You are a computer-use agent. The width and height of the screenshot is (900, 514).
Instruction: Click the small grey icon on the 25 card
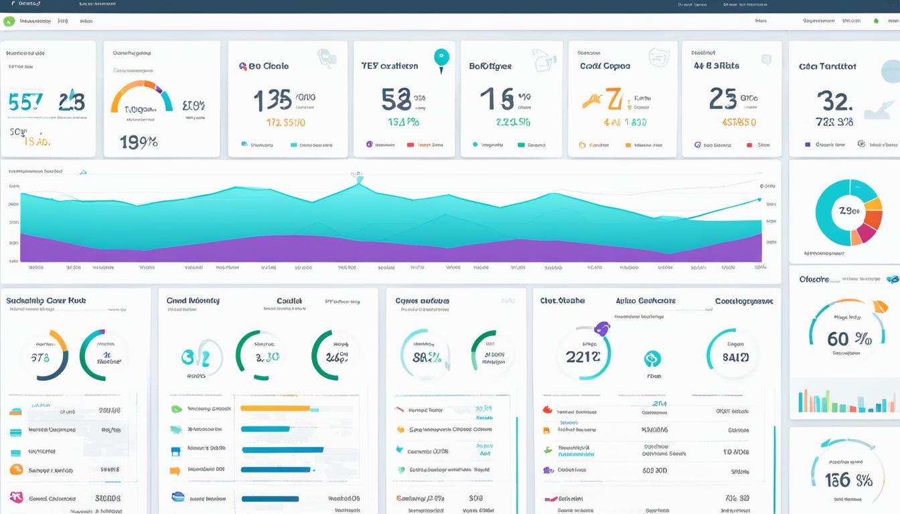[766, 60]
